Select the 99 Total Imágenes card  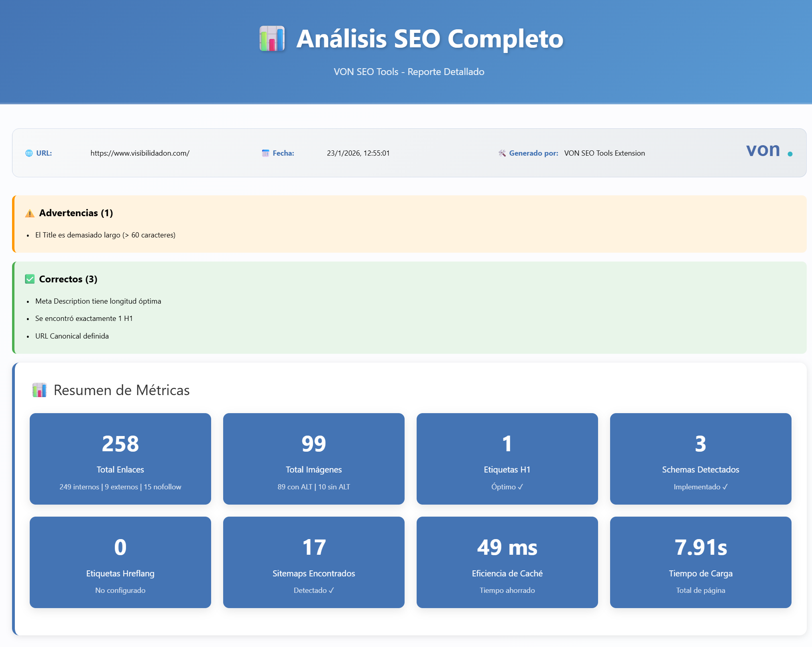pyautogui.click(x=313, y=458)
